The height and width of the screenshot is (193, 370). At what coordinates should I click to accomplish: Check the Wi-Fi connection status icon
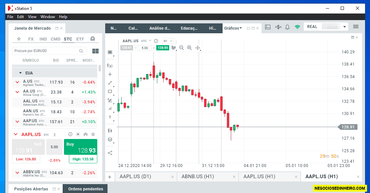pyautogui.click(x=297, y=27)
